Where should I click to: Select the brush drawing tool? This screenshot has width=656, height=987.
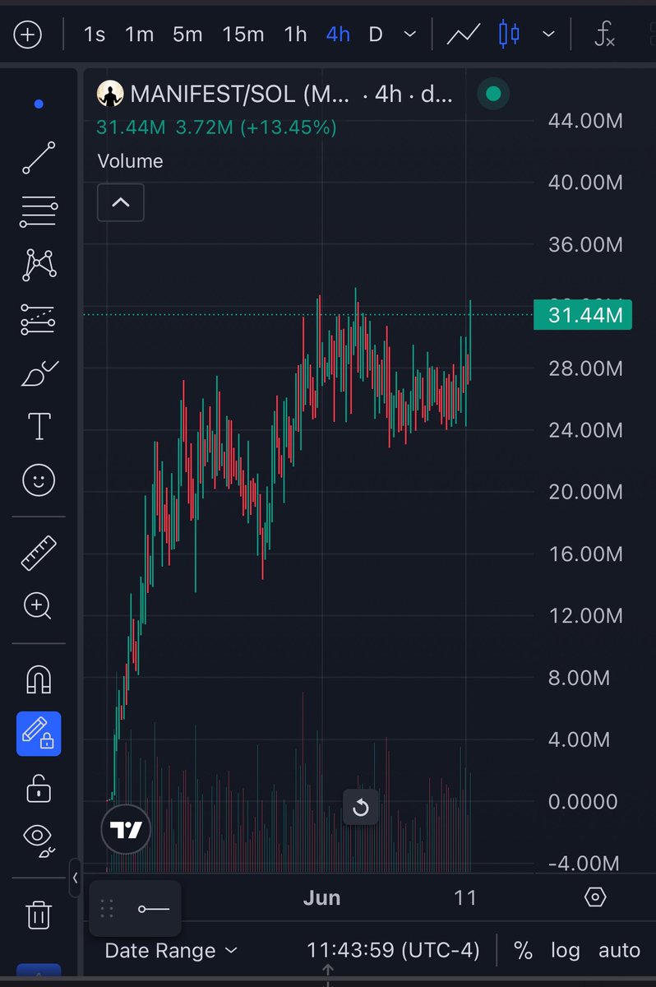39,373
